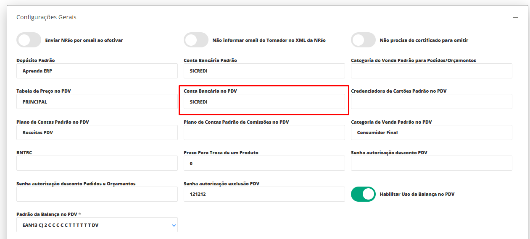Click Plano de Contas Padrão no PDV field
Screen dimensions: 530x239
click(x=97, y=132)
